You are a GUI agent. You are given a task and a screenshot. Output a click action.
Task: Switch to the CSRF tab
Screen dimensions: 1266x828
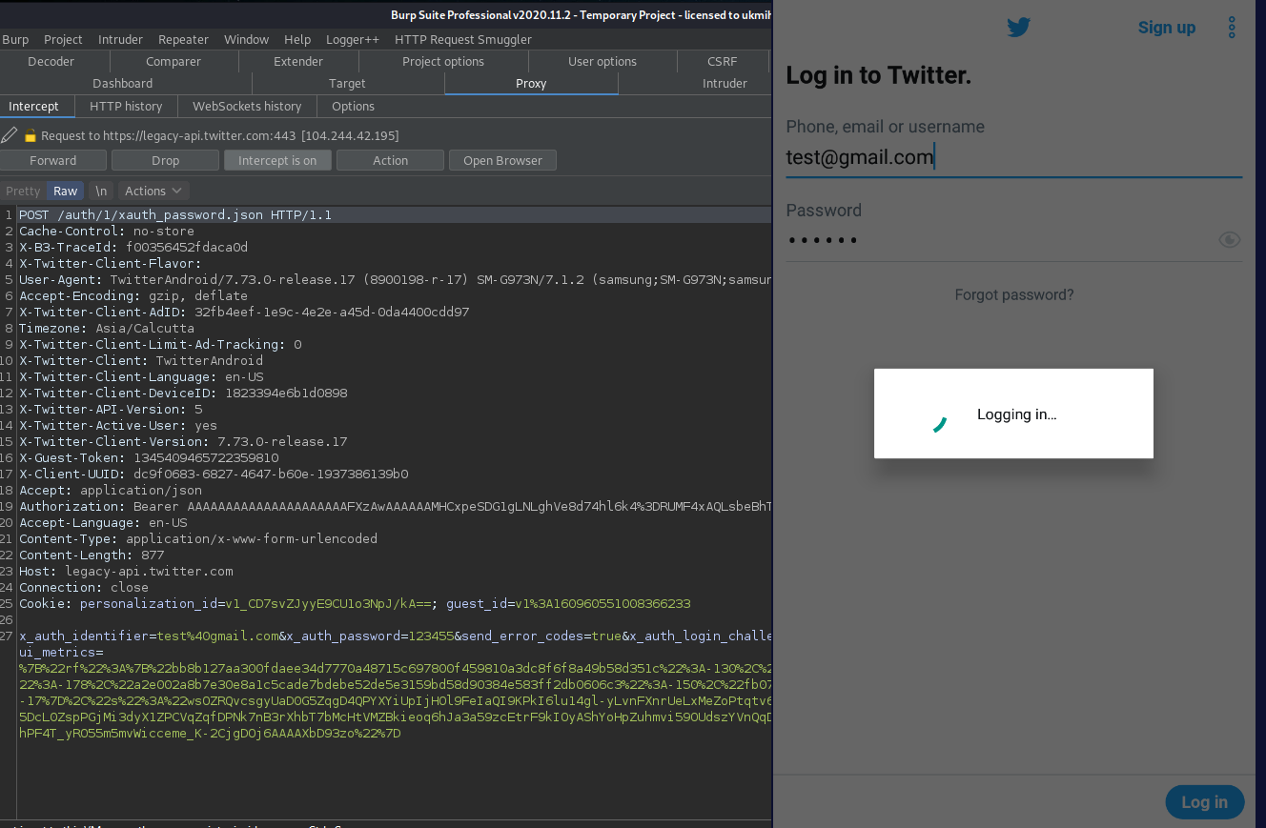[x=723, y=61]
